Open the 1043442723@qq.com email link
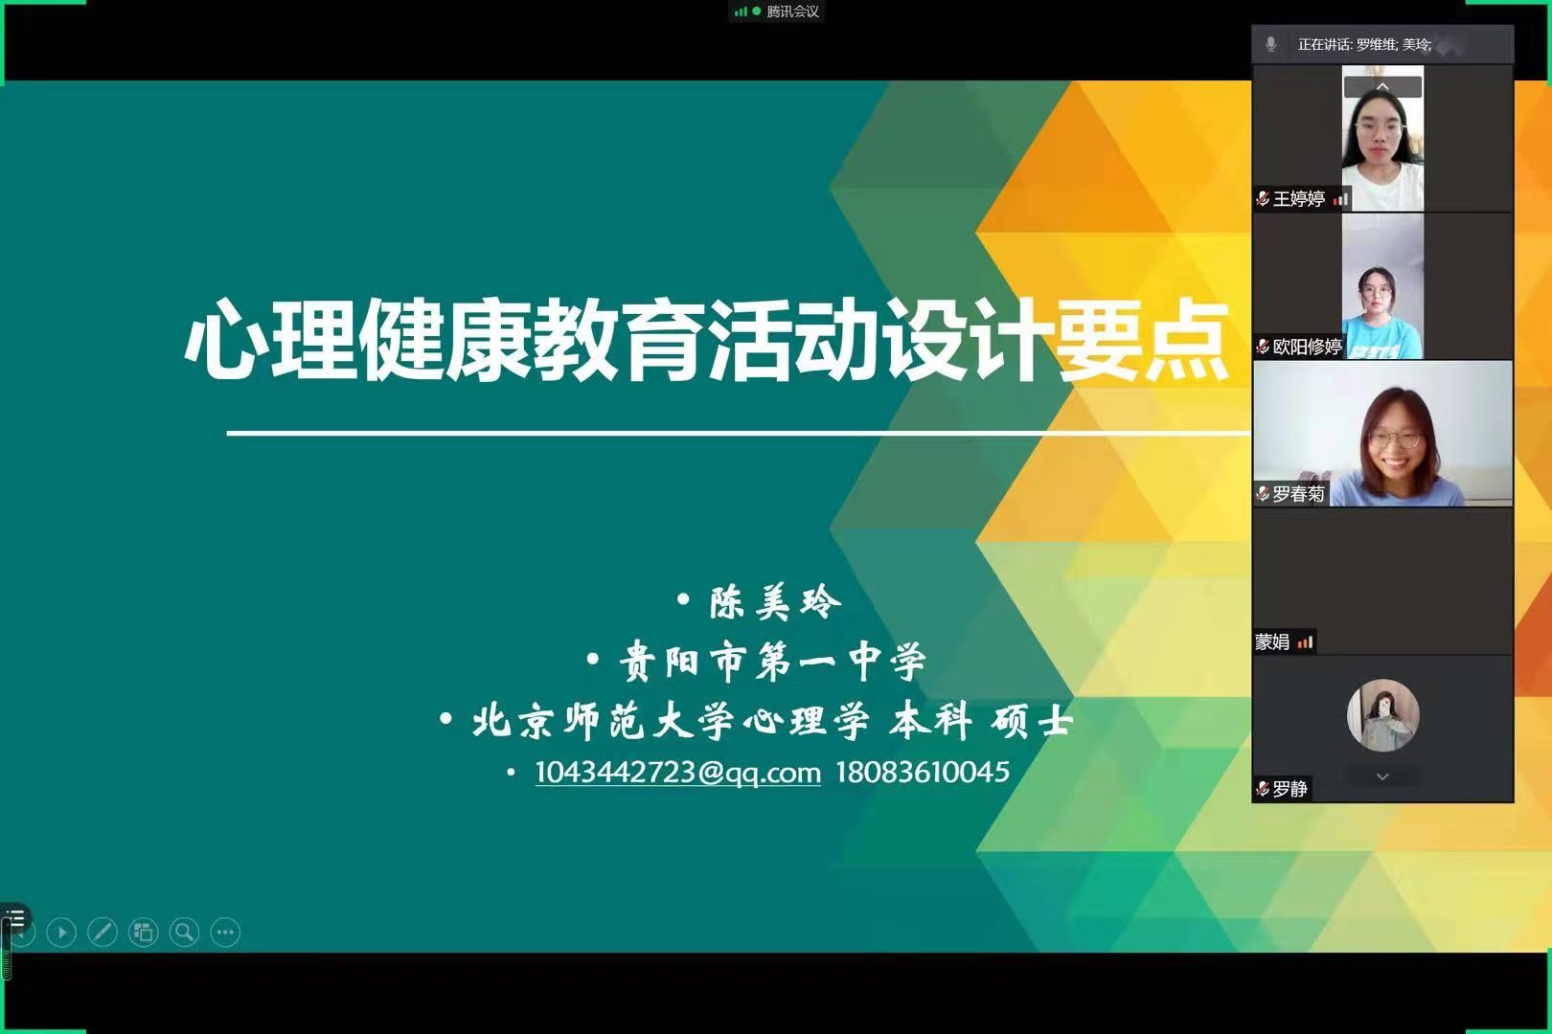 [x=677, y=773]
